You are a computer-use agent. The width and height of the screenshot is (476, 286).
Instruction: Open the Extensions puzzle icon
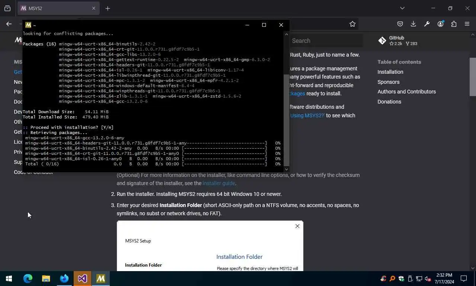coord(454,24)
